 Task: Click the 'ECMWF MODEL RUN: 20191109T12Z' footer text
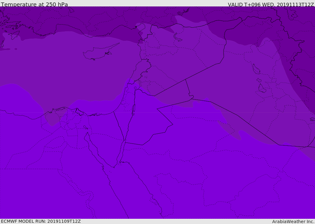(41, 221)
